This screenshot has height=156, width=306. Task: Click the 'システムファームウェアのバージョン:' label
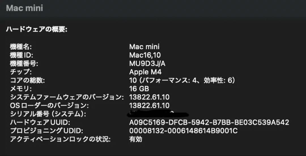click(67, 97)
